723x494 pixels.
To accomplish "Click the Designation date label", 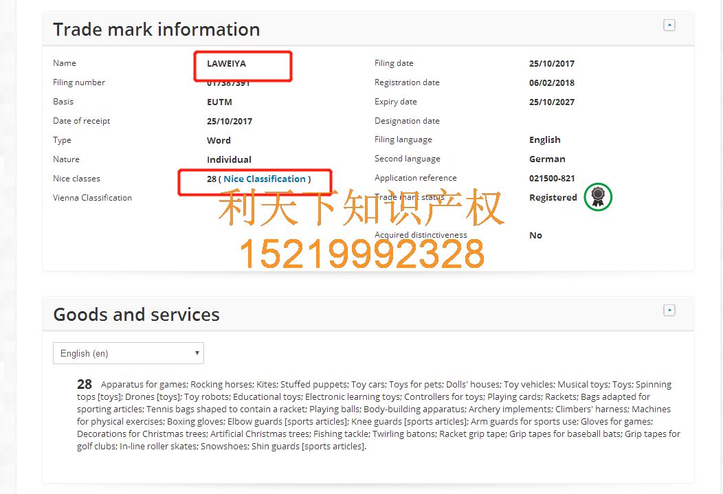I will coord(407,121).
